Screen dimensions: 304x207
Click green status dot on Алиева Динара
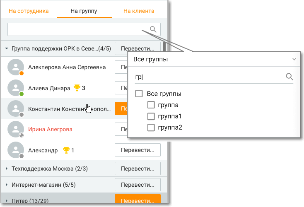point(22,94)
